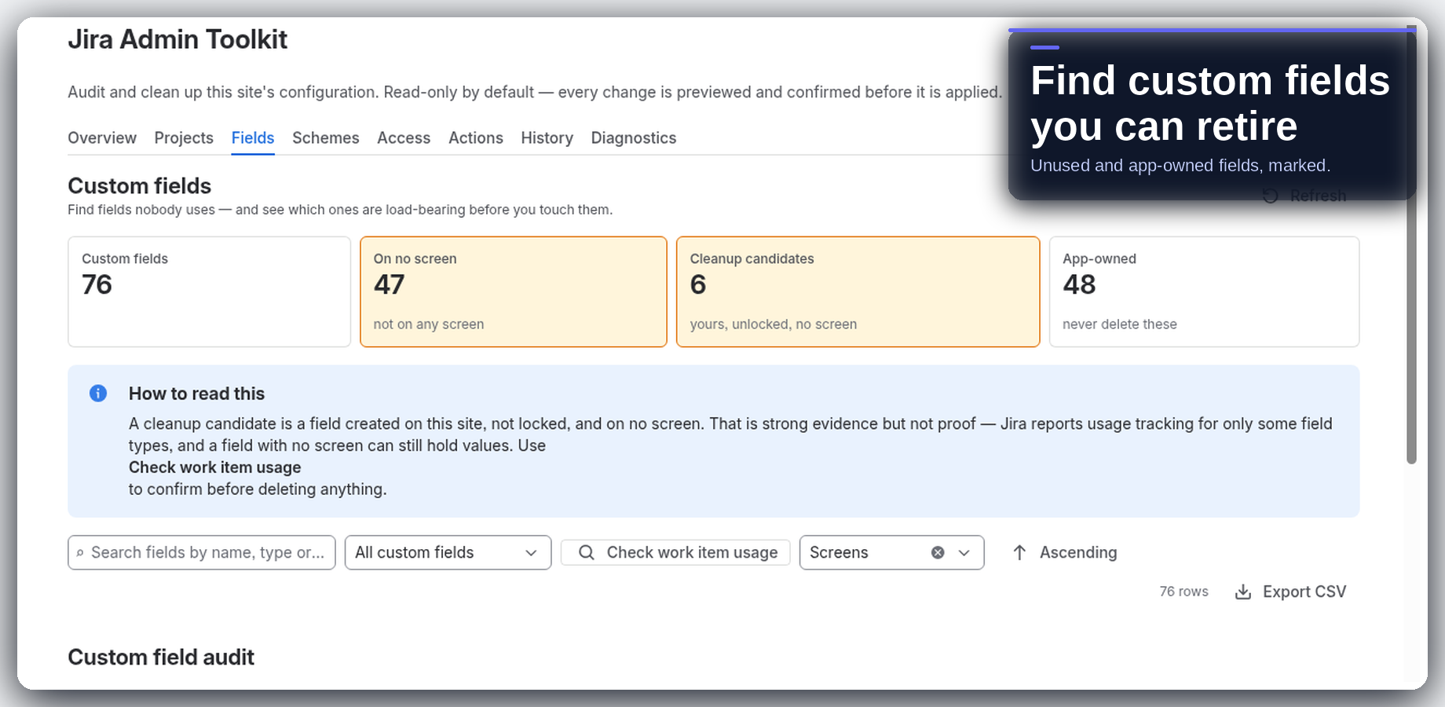Click the '76 rows' count text
The image size is (1445, 707).
click(x=1183, y=592)
